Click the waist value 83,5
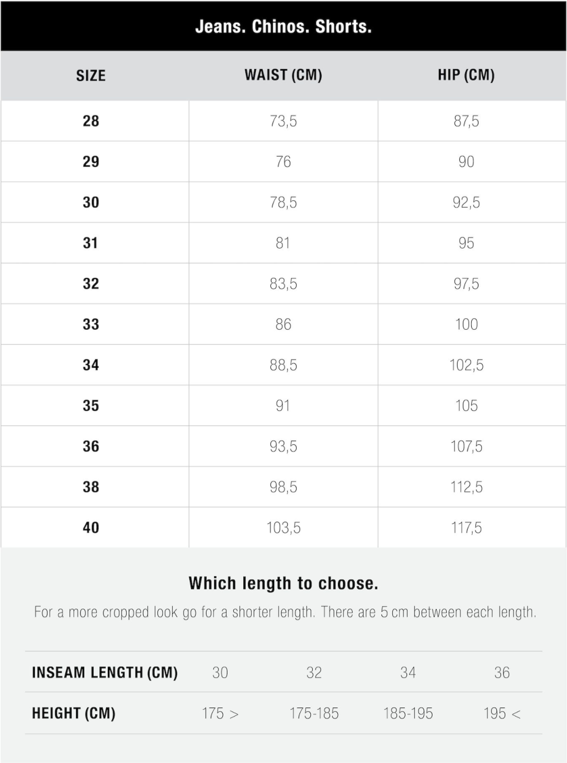Viewport: 567px width, 763px height. coord(283,284)
